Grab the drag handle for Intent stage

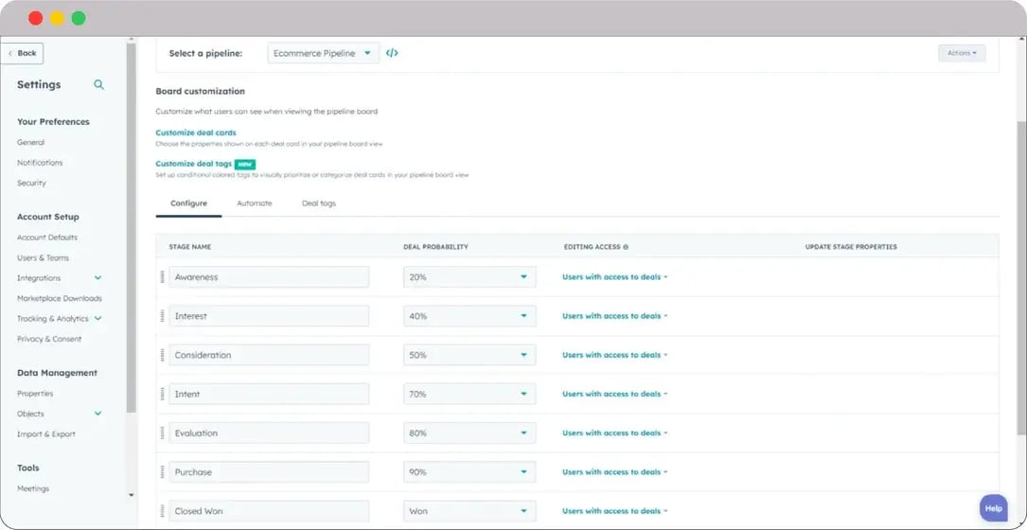[163, 394]
